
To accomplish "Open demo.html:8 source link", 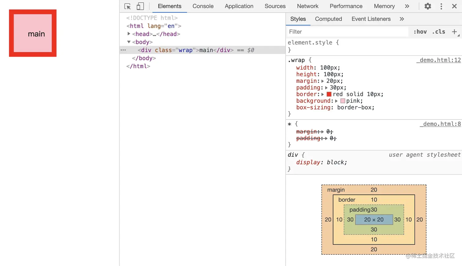I will (x=440, y=124).
